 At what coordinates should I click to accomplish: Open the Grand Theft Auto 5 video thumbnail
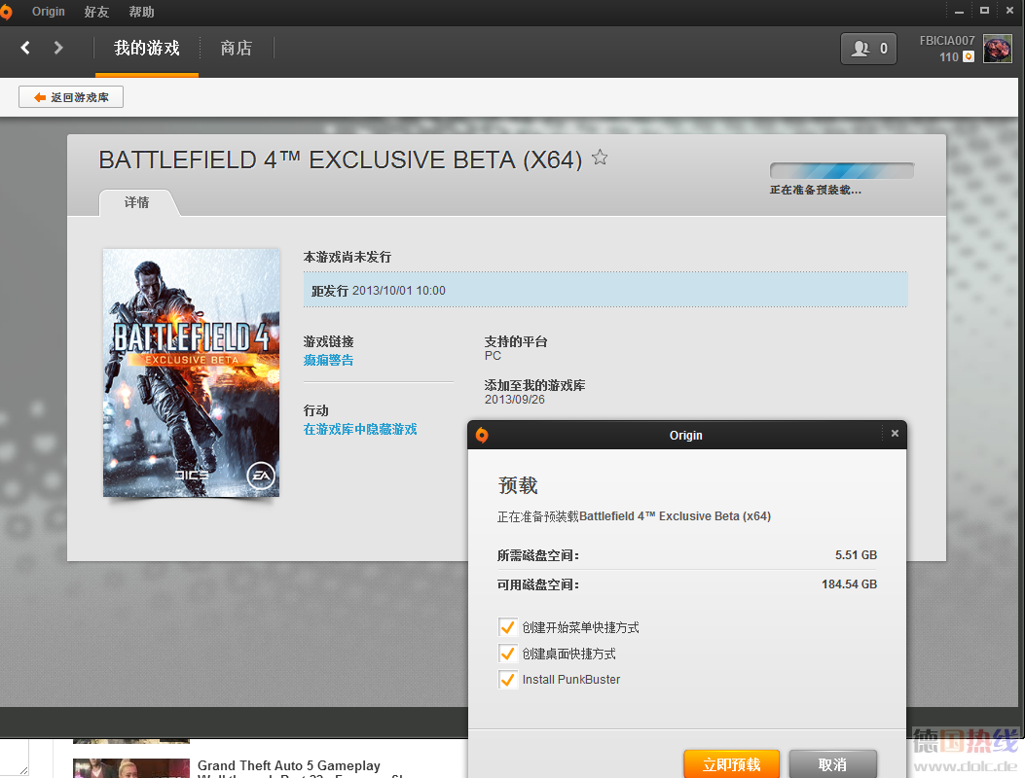(x=130, y=768)
